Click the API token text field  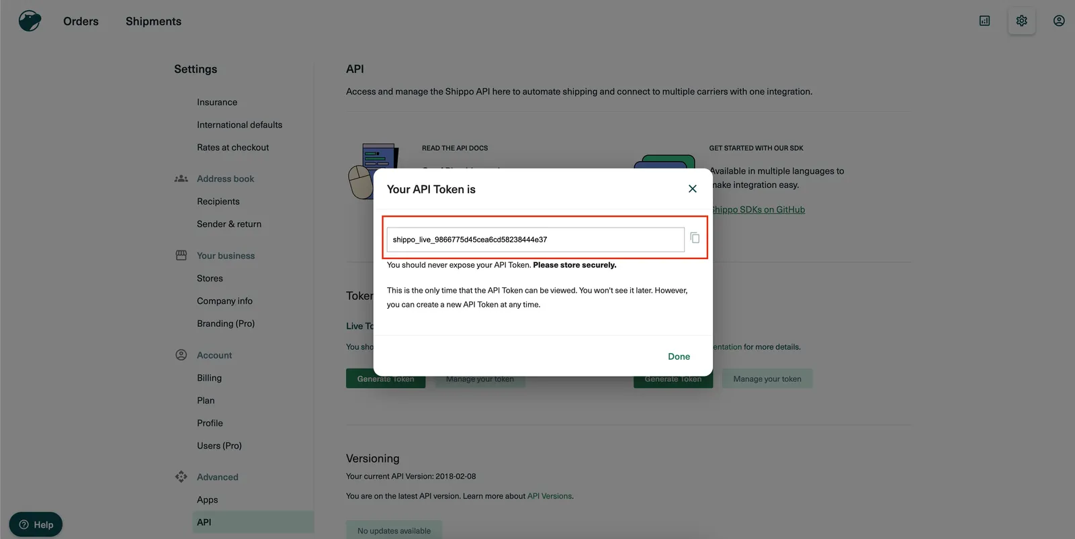pos(535,240)
